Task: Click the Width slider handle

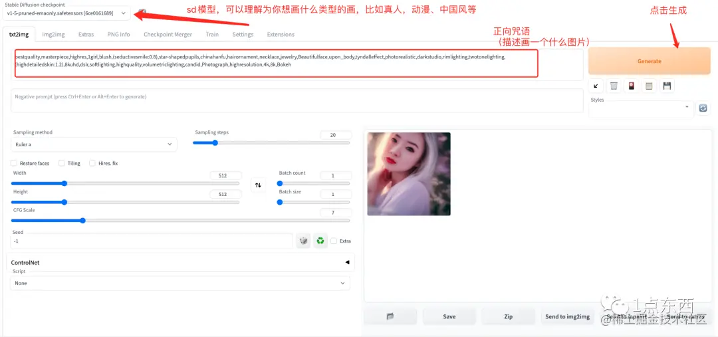Action: point(64,183)
